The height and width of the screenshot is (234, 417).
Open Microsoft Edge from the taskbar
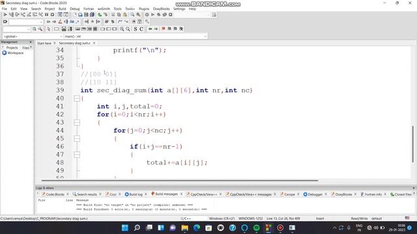[197, 227]
